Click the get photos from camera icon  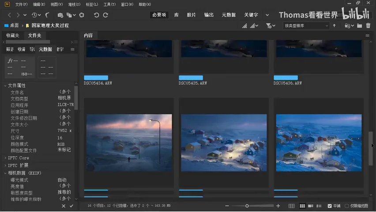point(60,15)
